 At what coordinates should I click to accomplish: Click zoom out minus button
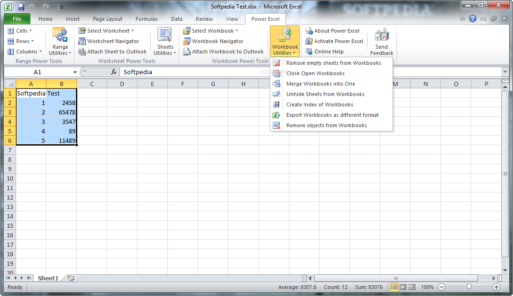point(441,287)
